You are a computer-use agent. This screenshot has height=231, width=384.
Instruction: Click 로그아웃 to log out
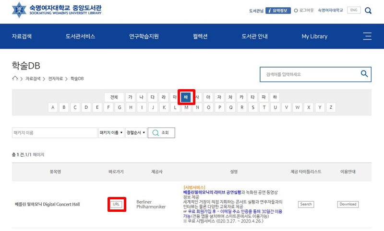click(x=304, y=10)
